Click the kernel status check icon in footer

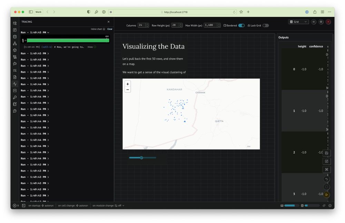coord(330,206)
